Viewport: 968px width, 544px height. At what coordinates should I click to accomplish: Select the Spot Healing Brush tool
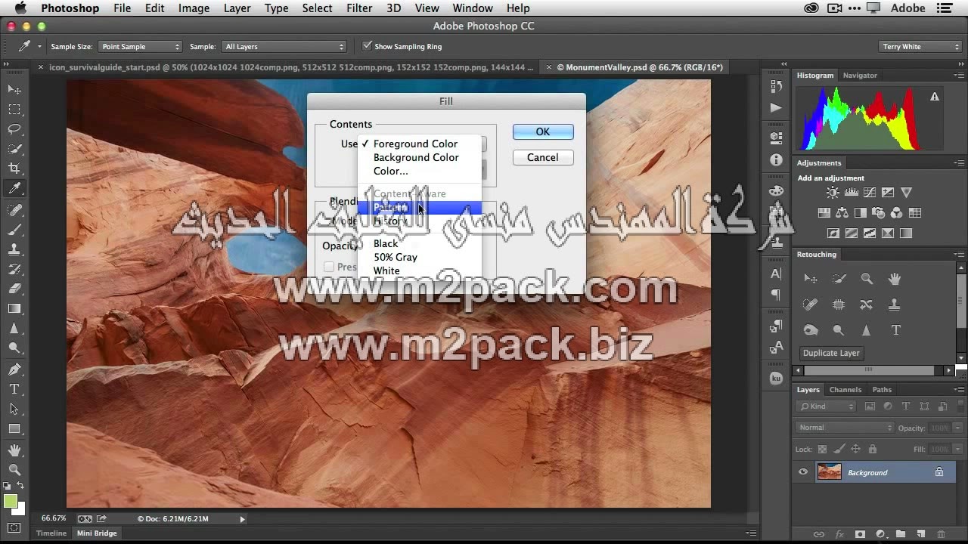(14, 210)
